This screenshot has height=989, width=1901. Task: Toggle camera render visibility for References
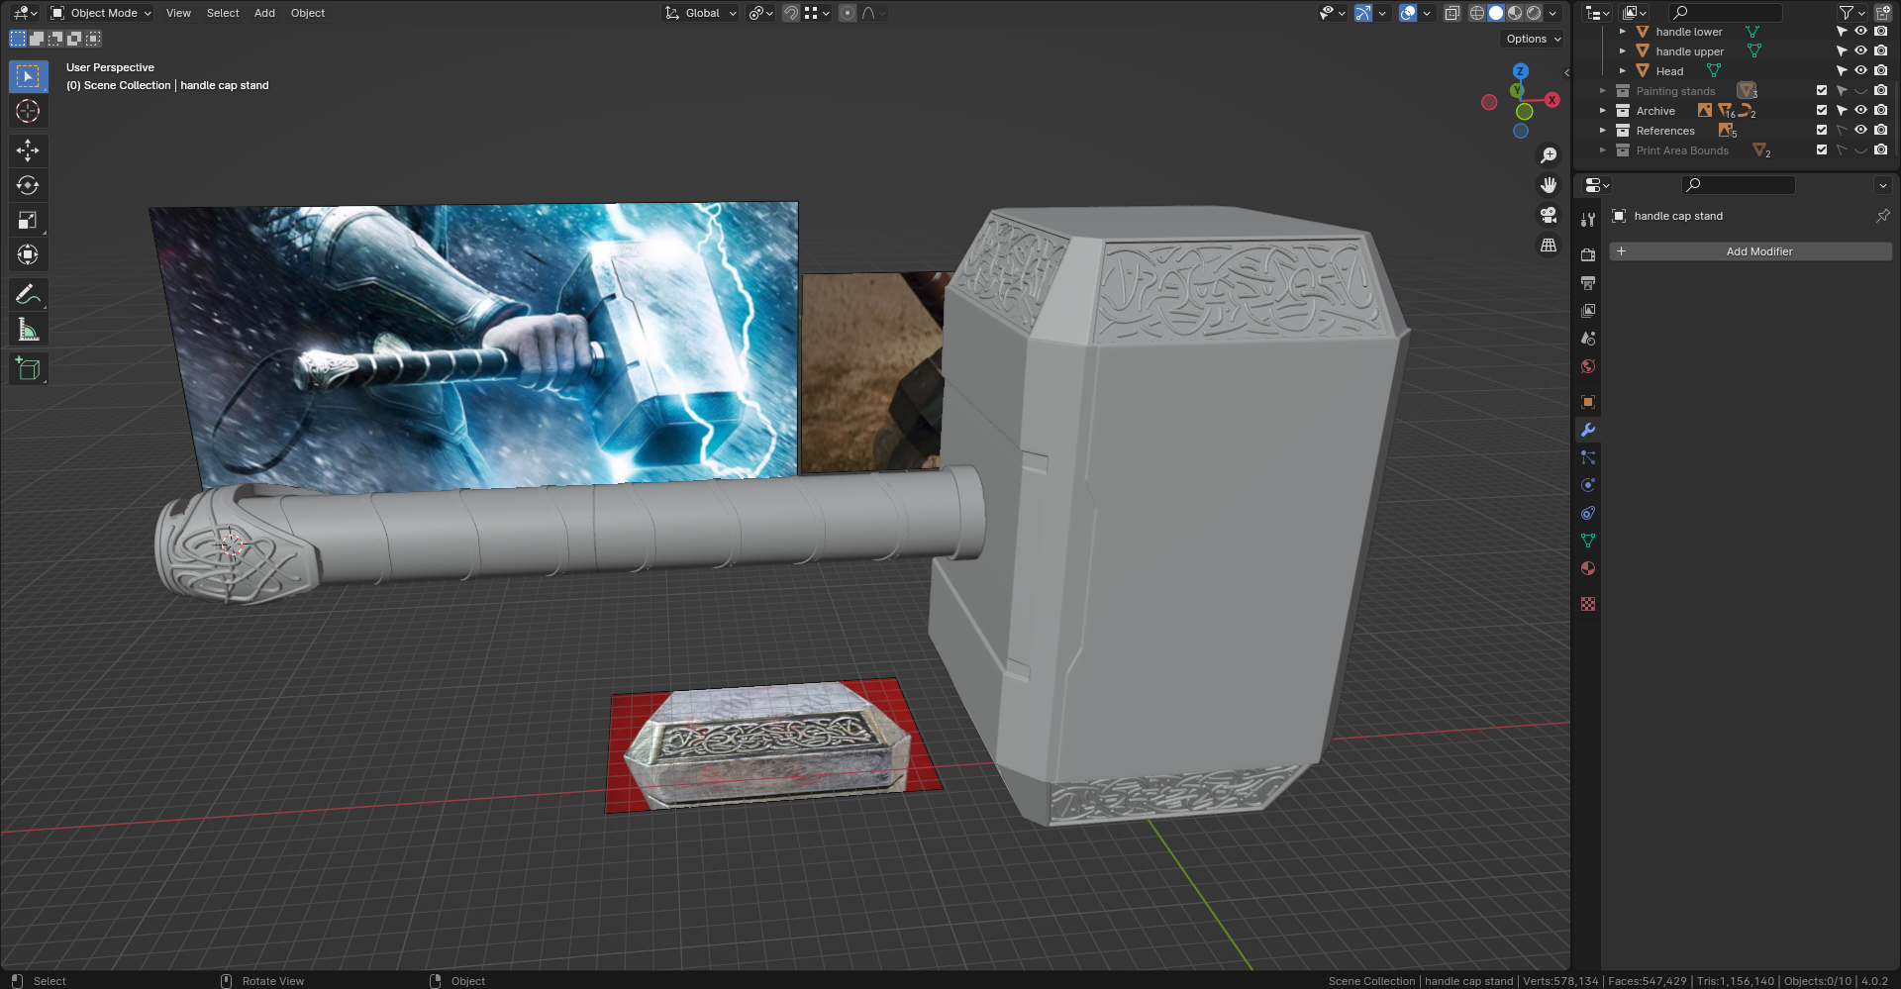click(x=1880, y=130)
